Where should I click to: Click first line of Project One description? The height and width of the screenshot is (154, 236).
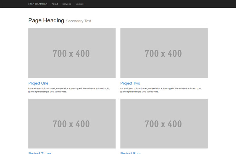click(69, 89)
